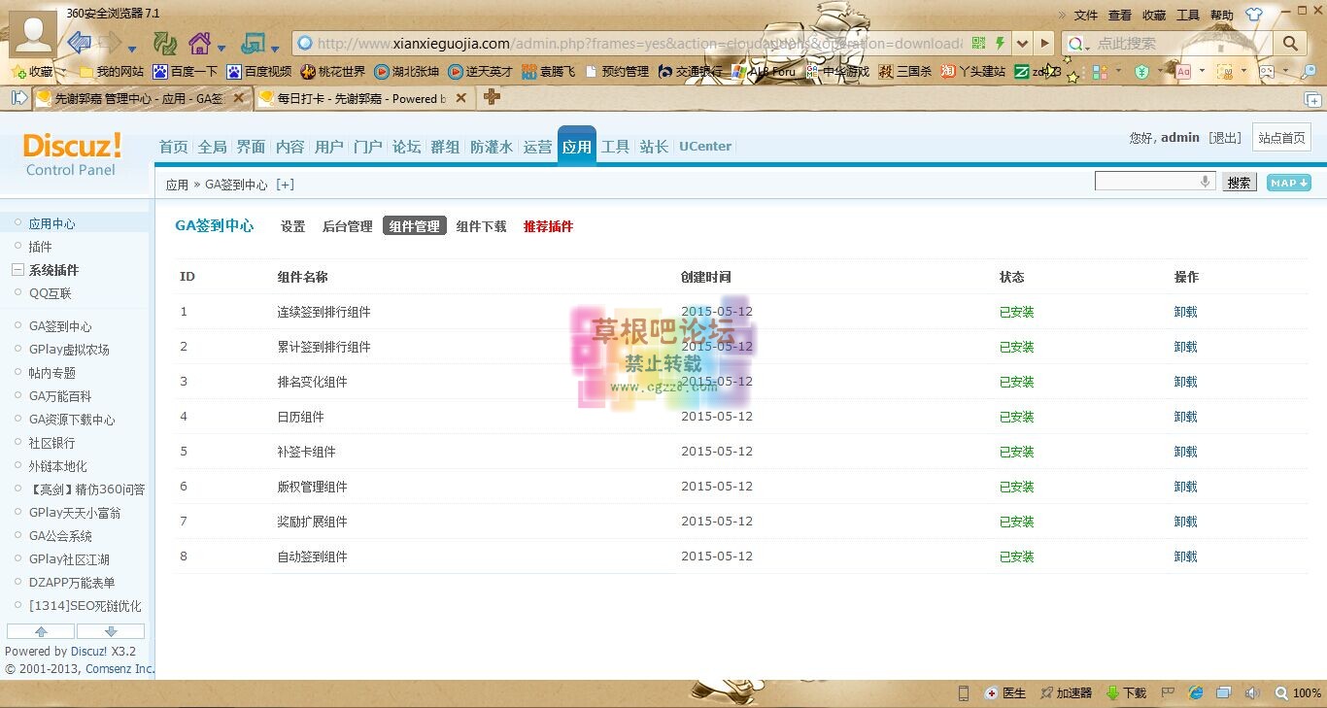Image resolution: width=1327 pixels, height=708 pixels.
Task: Click the browser refresh icon
Action: (x=165, y=43)
